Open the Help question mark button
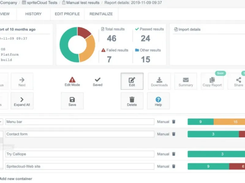Image resolution: width=245 pixels, height=183 pixels. click(x=158, y=101)
